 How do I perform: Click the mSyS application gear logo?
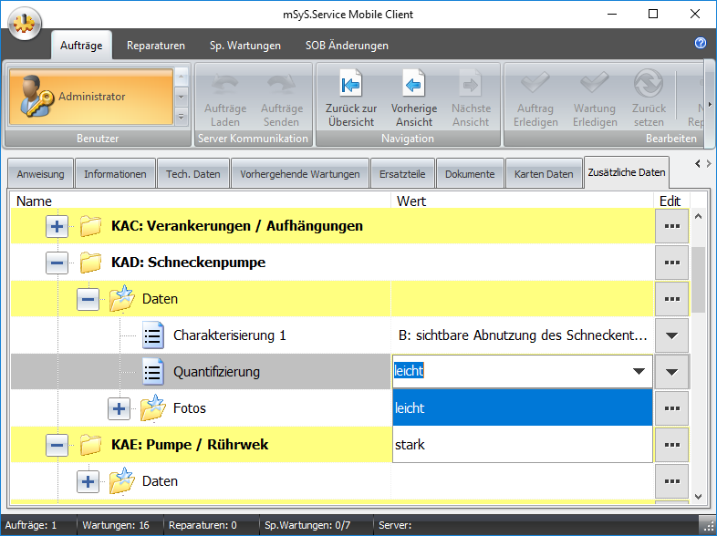click(x=26, y=23)
